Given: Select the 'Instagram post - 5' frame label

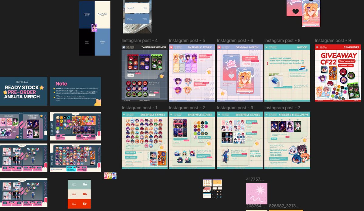Looking at the screenshot, I should pos(187,41).
